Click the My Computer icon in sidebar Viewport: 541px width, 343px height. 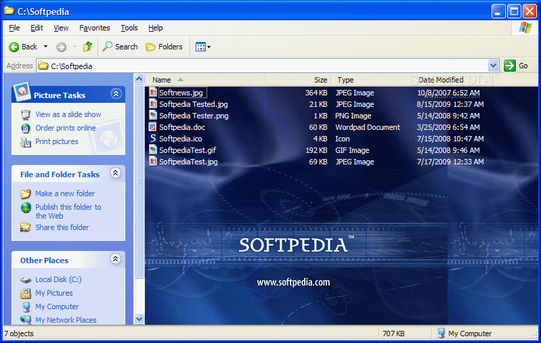coord(26,306)
